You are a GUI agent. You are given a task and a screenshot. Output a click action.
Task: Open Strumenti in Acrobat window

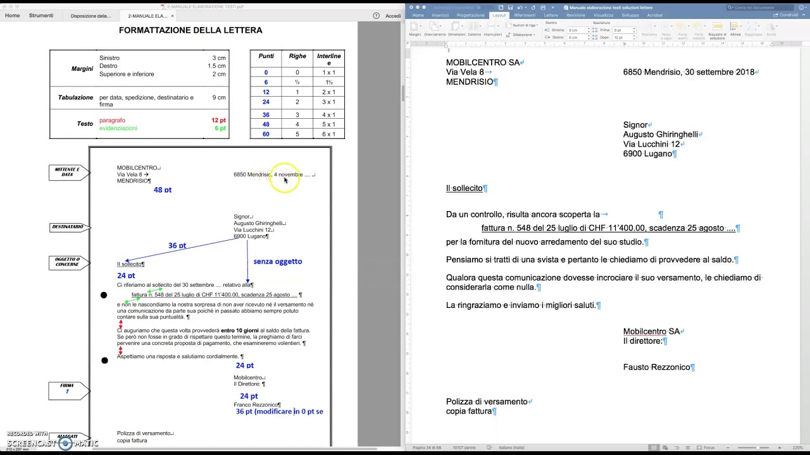41,15
